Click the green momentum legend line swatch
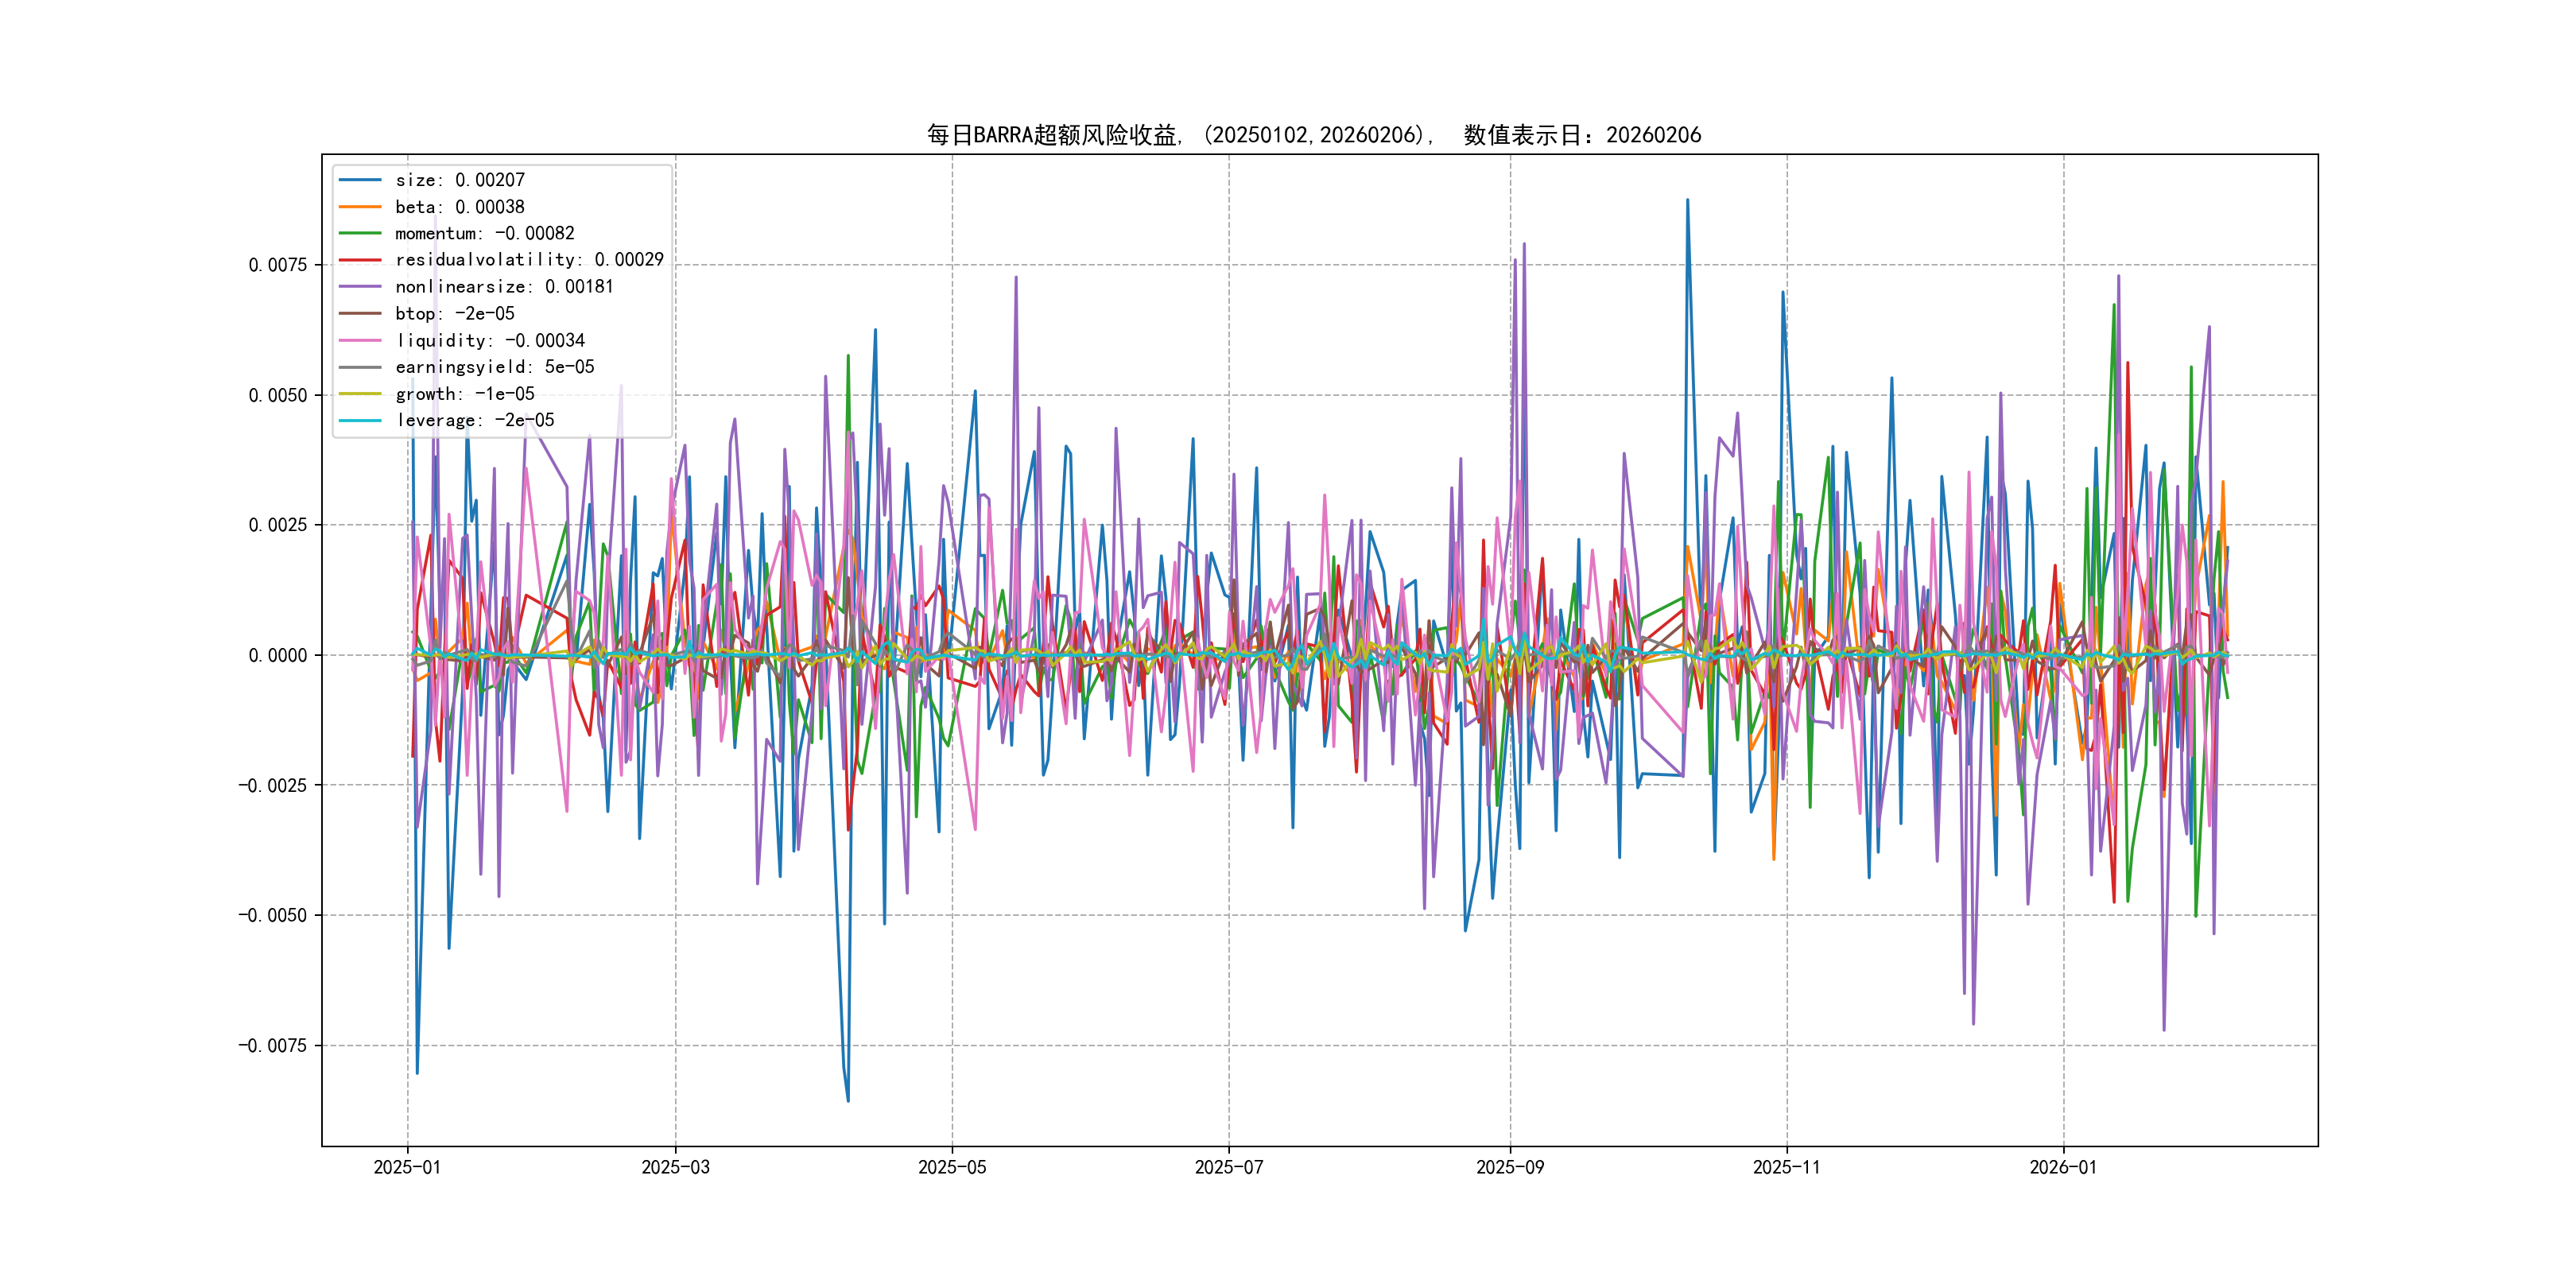This screenshot has height=1288, width=2576. (x=360, y=233)
